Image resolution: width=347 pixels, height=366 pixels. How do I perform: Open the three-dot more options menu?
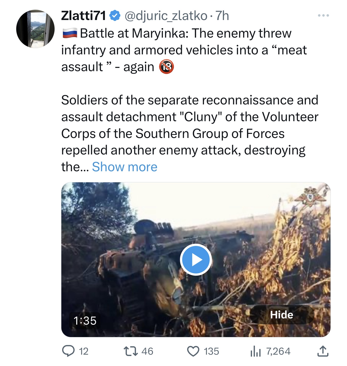pyautogui.click(x=323, y=16)
